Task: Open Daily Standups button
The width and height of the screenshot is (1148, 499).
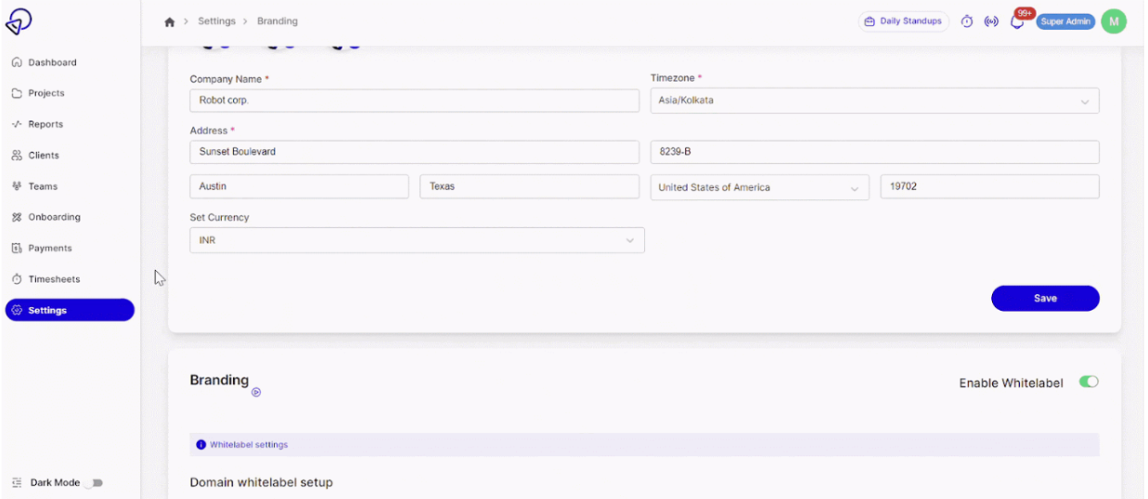Action: coord(903,21)
